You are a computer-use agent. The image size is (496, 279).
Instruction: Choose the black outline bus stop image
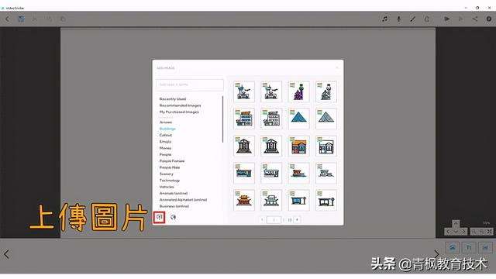pos(326,200)
